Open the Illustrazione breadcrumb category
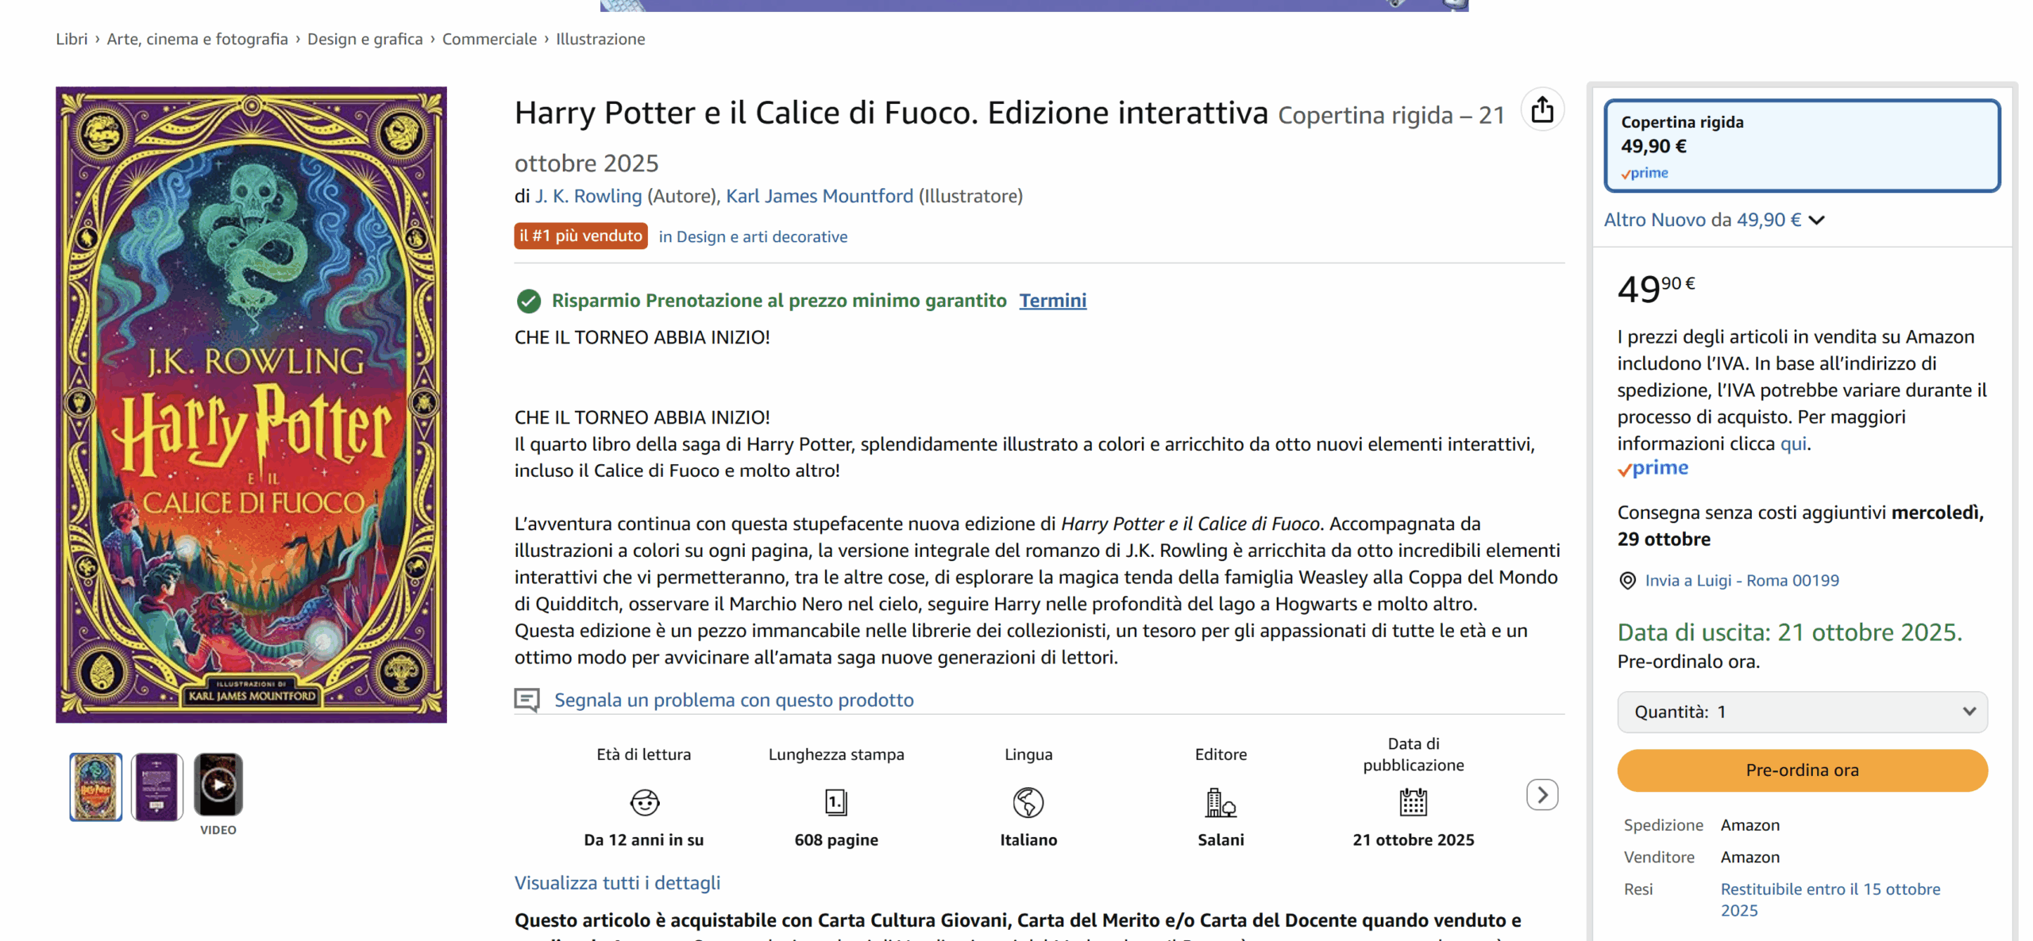This screenshot has height=941, width=2033. 600,39
